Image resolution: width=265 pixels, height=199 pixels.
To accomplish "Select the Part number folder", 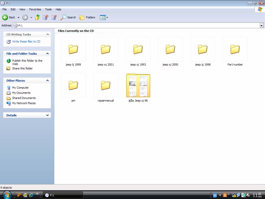I will tap(235, 49).
